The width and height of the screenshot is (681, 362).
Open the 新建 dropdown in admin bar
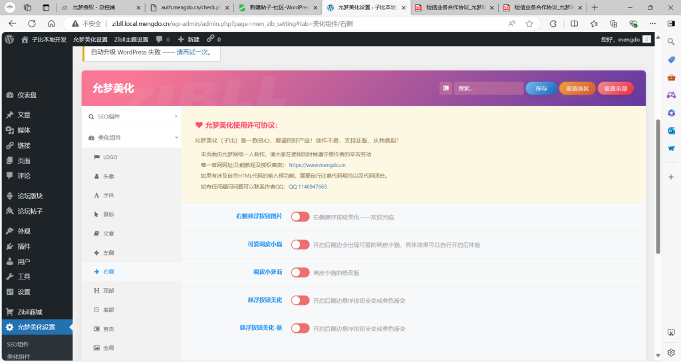point(188,39)
